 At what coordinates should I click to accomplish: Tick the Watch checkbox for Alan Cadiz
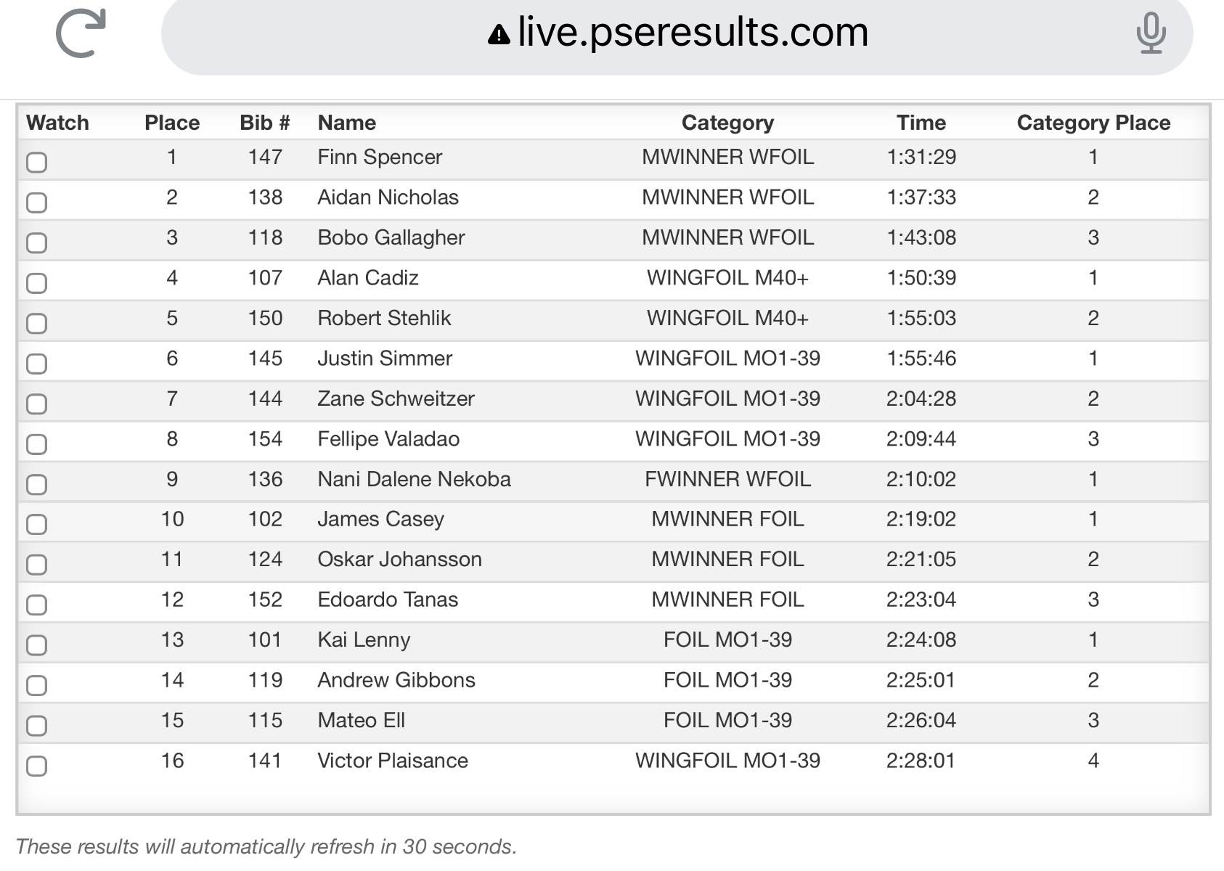[37, 283]
